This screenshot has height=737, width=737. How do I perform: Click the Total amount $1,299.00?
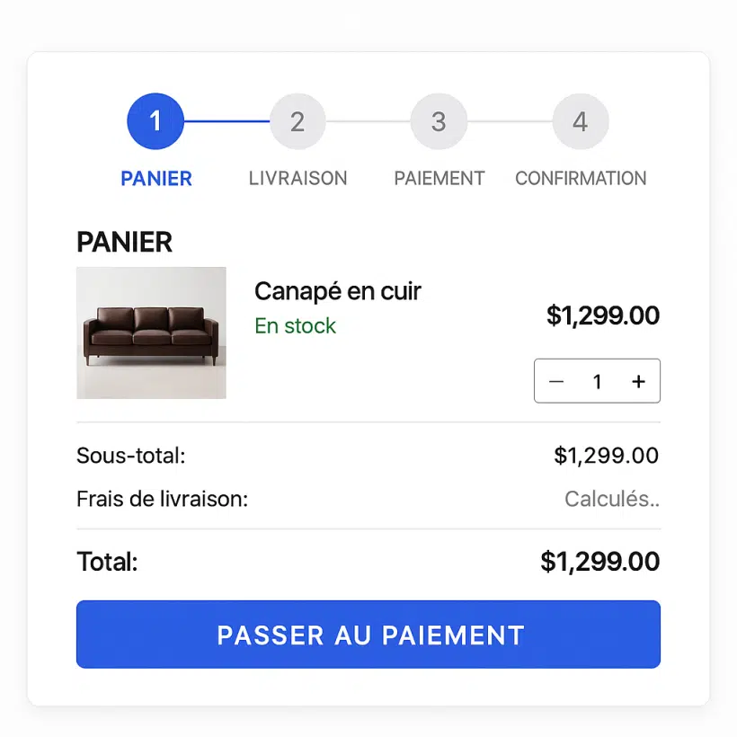[600, 561]
